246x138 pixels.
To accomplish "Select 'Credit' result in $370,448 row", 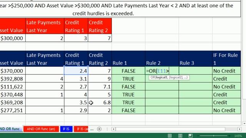I will pyautogui.click(x=226, y=95).
